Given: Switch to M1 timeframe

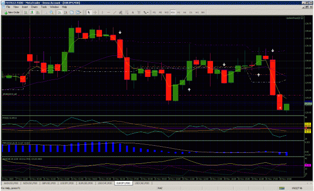Looking at the screenshot, I should [154, 13].
